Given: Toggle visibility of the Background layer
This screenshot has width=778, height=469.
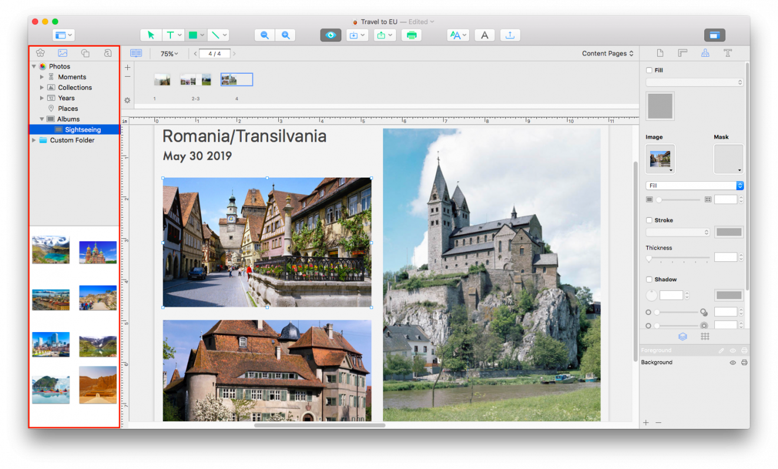Looking at the screenshot, I should tap(732, 362).
